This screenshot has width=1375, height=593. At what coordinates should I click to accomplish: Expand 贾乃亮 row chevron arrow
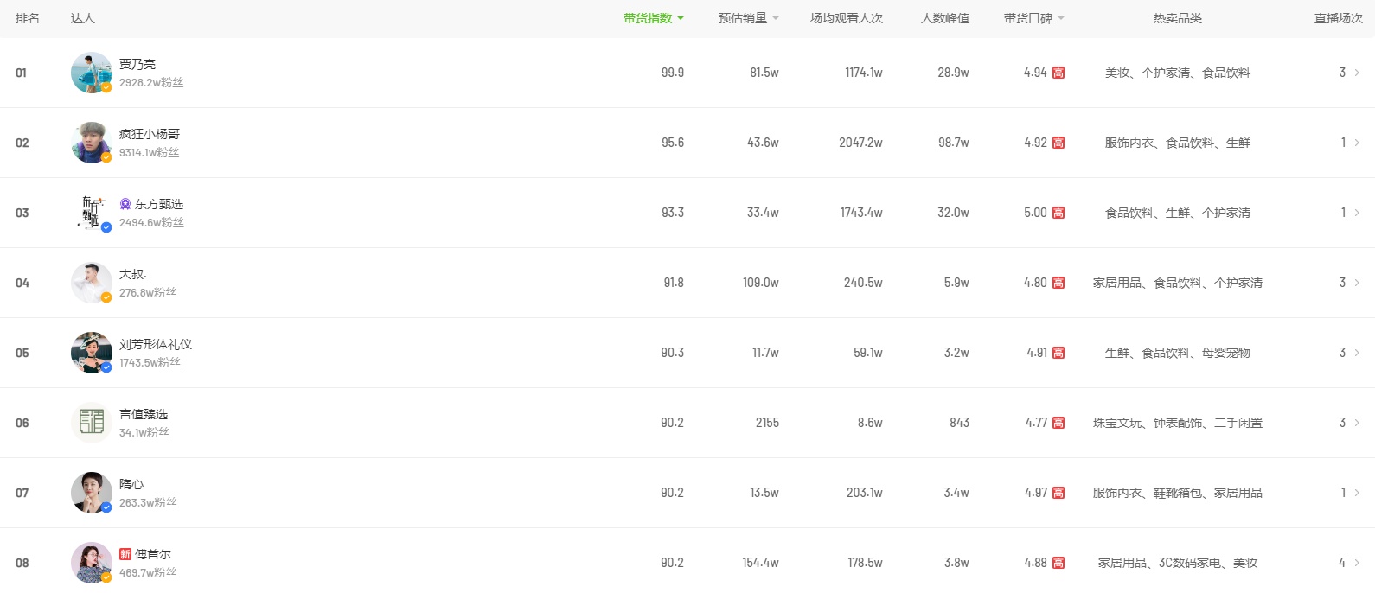click(1357, 73)
